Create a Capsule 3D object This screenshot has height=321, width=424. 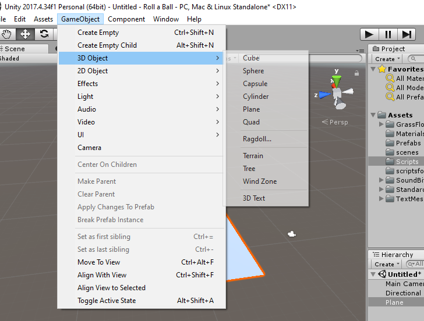pyautogui.click(x=266, y=83)
